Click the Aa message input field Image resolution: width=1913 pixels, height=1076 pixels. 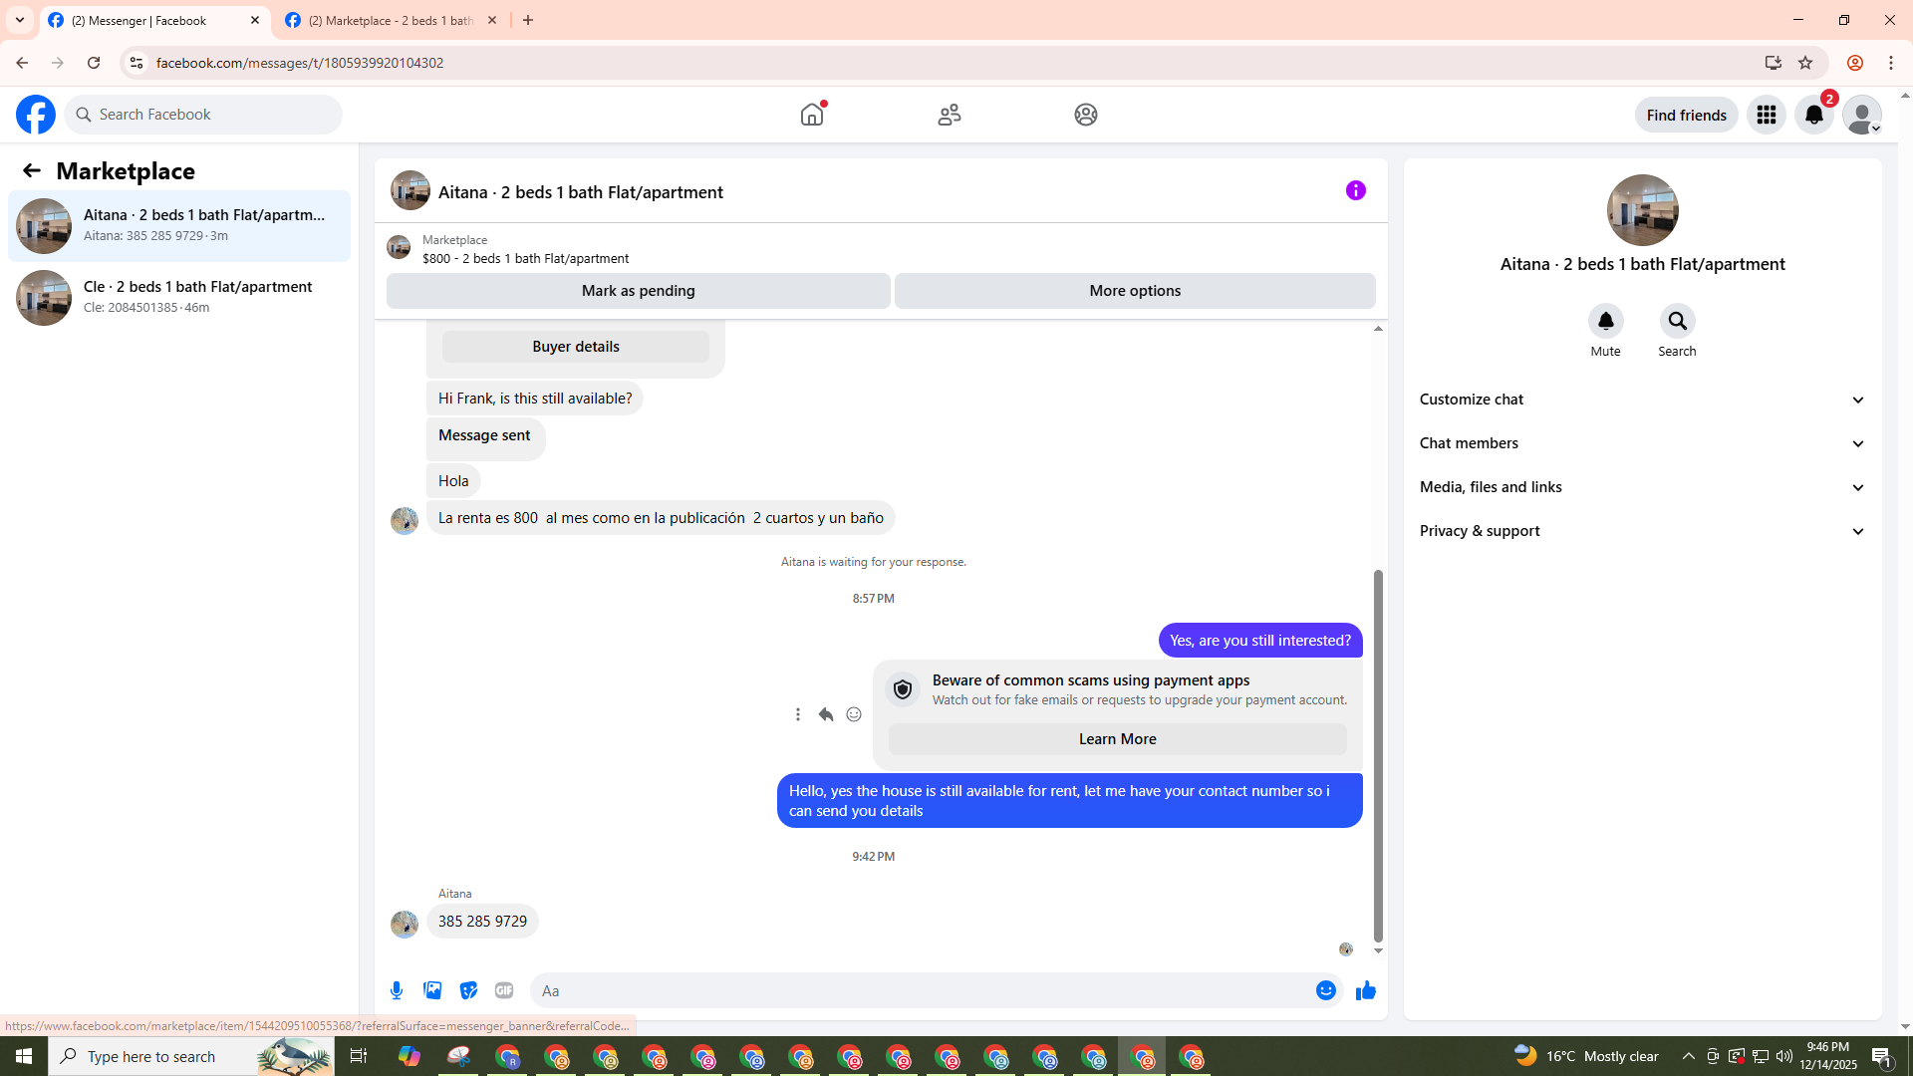coord(922,990)
